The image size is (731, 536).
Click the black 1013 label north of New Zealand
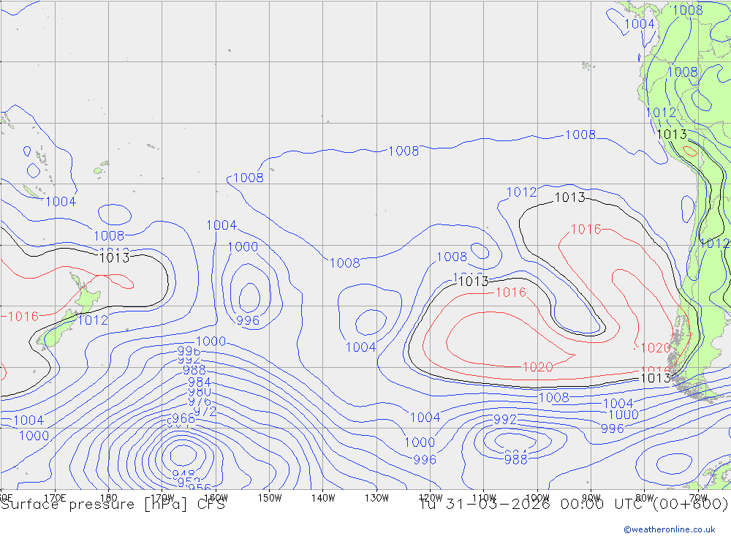tap(114, 257)
